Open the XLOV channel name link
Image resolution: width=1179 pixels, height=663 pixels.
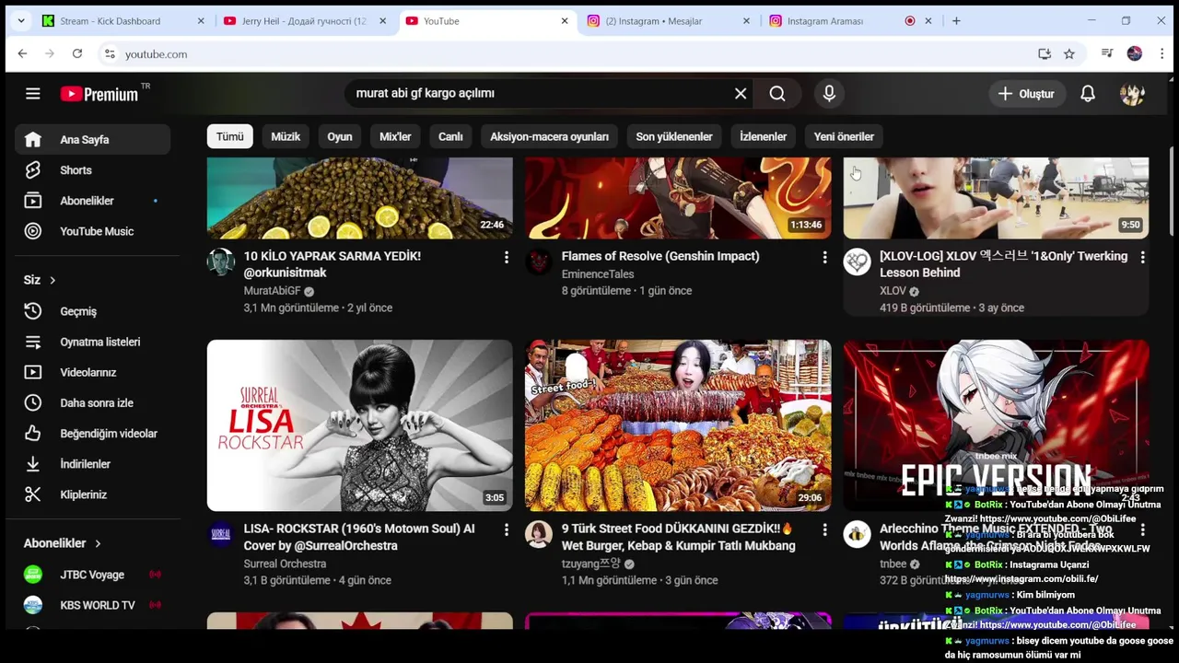pos(893,290)
